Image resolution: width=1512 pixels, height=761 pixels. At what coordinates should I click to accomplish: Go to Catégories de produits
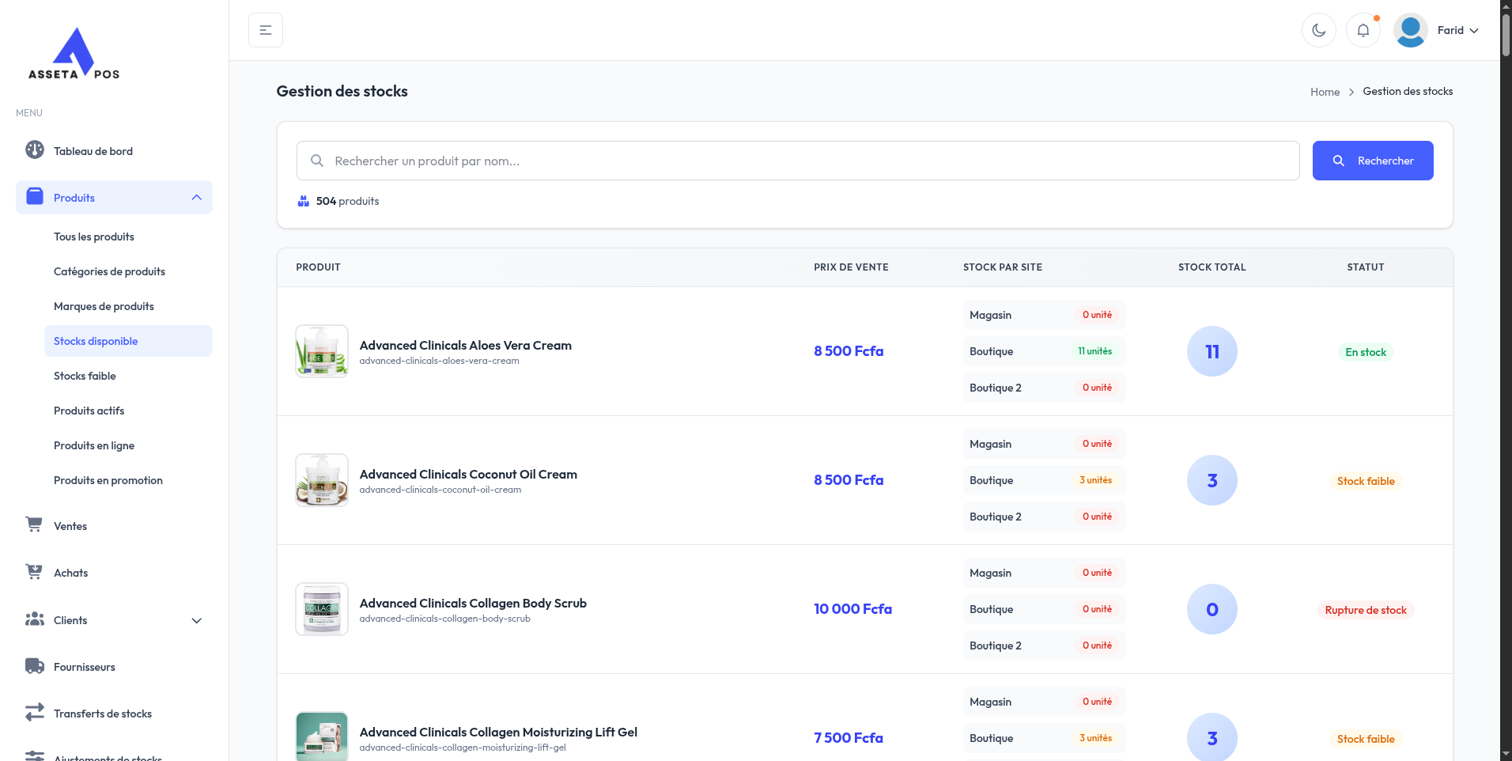[109, 271]
